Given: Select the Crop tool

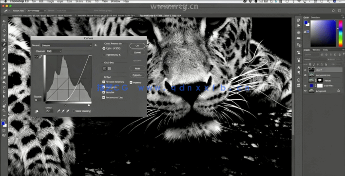Looking at the screenshot, I should point(4,40).
